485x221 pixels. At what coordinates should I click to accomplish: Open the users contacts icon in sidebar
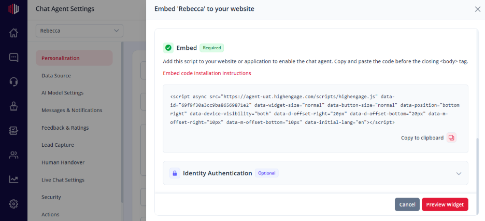point(13,155)
